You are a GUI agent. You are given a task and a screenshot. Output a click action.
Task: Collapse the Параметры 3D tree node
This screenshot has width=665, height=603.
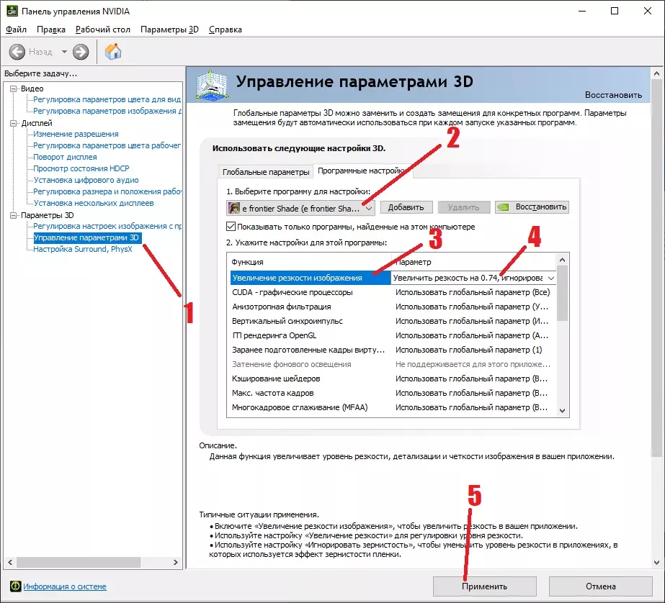click(14, 215)
